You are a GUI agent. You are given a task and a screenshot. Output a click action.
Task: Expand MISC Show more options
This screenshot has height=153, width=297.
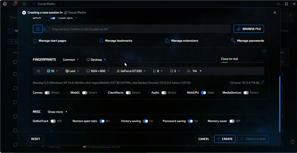57,112
